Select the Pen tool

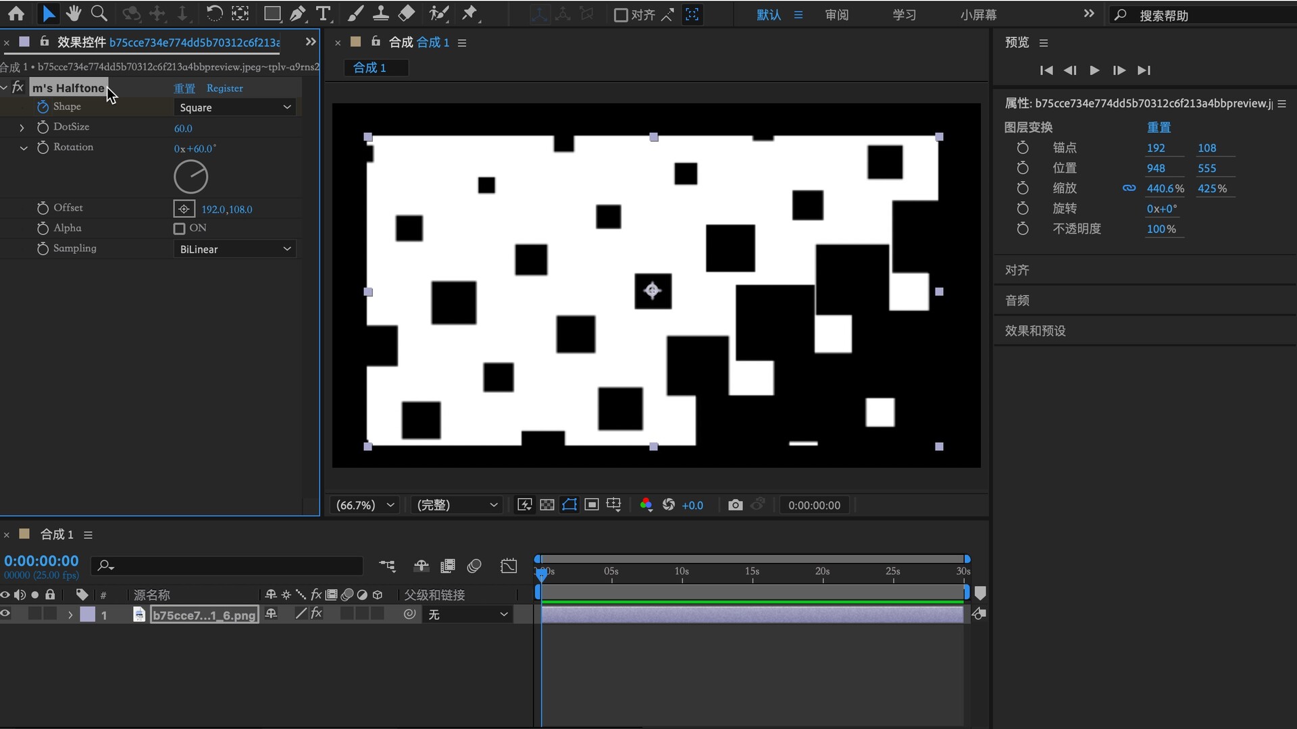pyautogui.click(x=297, y=13)
